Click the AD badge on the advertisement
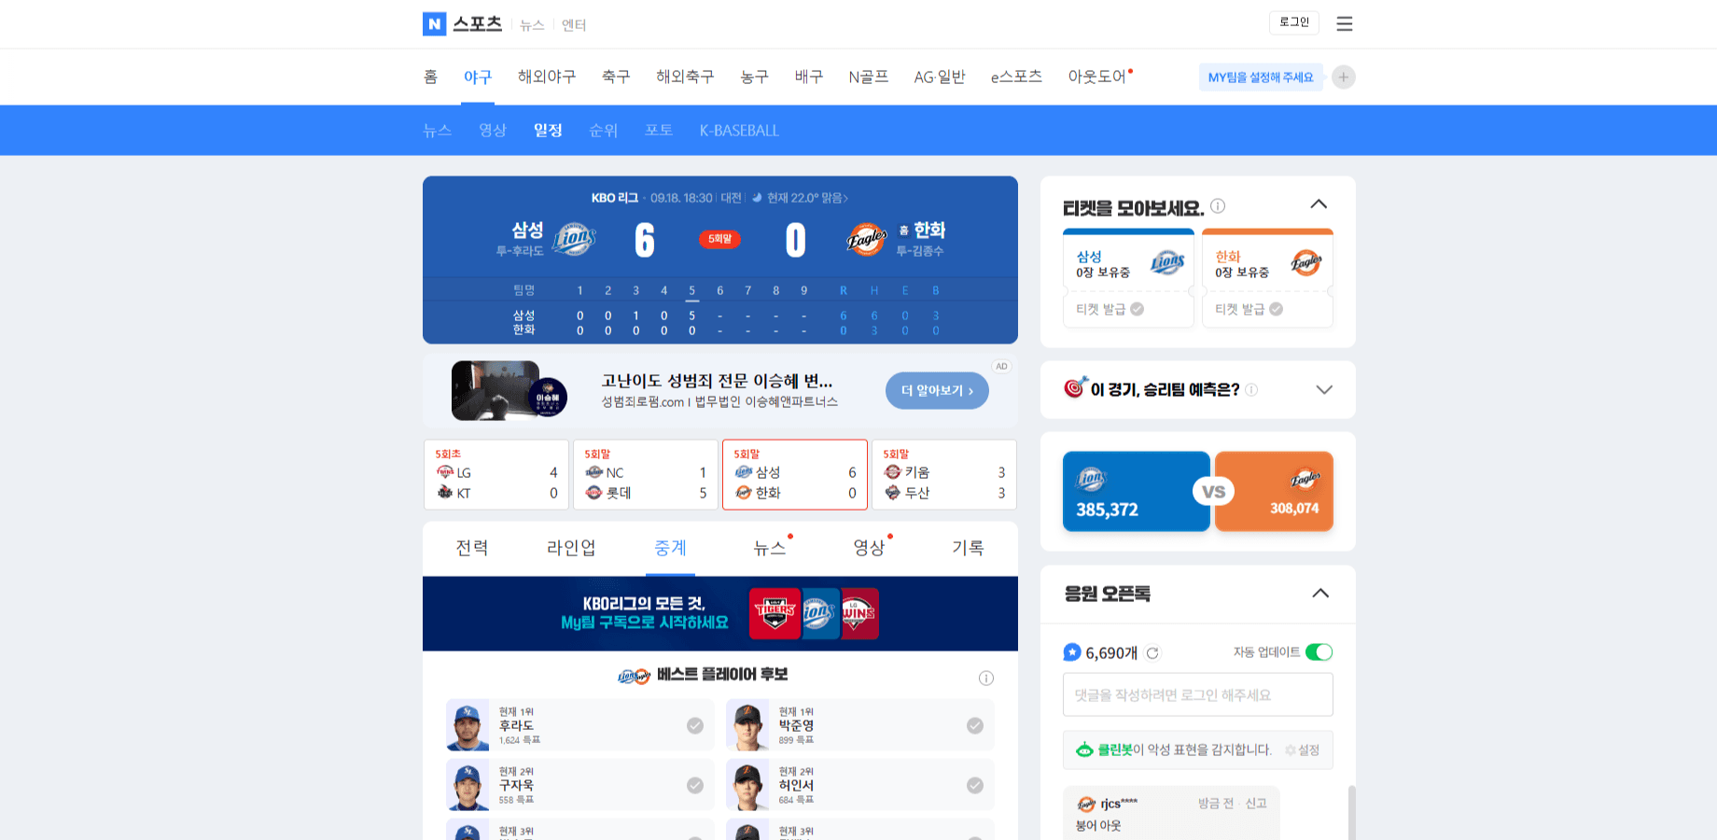The image size is (1717, 840). 1001,367
